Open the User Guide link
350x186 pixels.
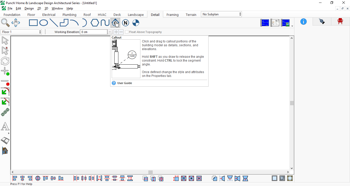(x=125, y=83)
